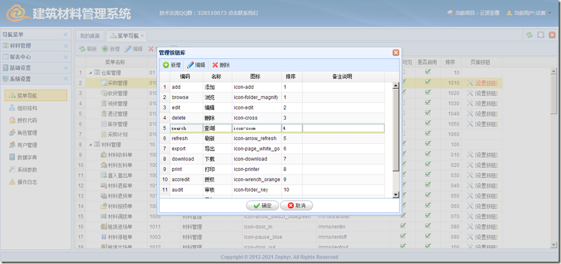
Task: Open 授权代码 in the system settings menu
Action: point(27,120)
